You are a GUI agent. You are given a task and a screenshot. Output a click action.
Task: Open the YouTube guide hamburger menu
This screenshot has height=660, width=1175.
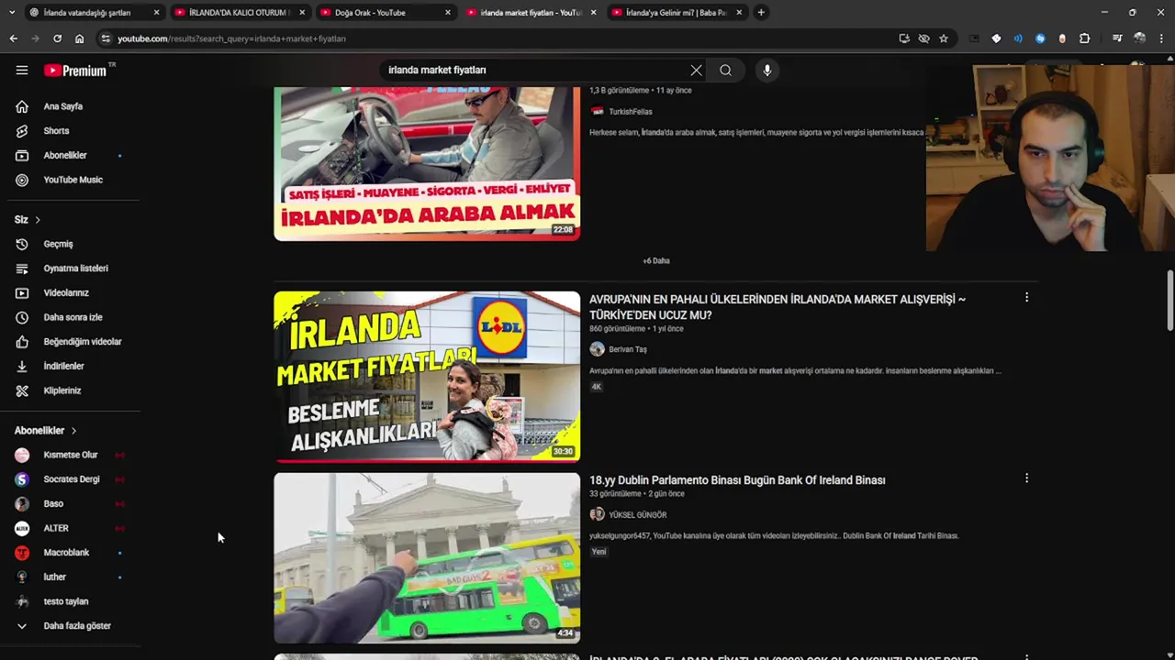click(22, 70)
